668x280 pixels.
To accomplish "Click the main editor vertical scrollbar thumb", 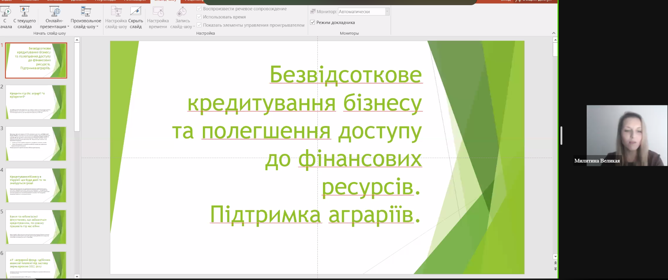I will [x=555, y=49].
